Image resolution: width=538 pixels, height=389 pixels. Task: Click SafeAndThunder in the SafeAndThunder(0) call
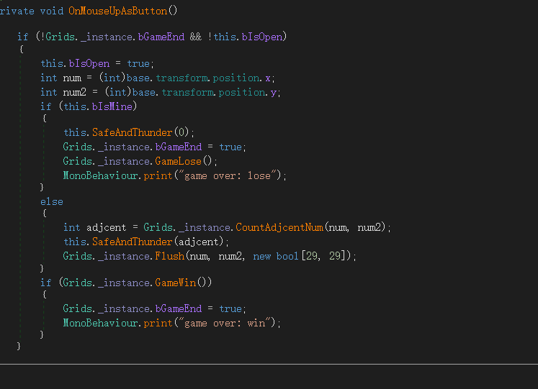click(132, 132)
